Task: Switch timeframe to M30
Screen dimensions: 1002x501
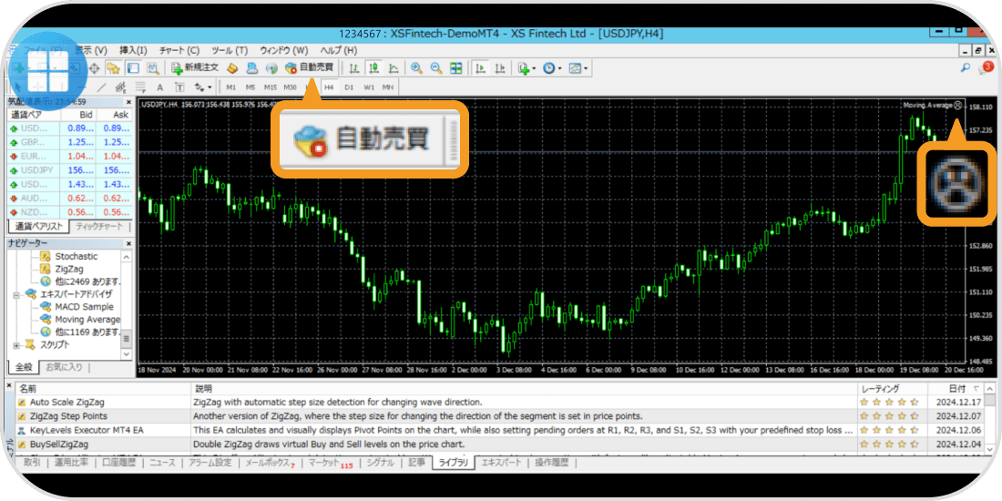Action: (x=290, y=87)
